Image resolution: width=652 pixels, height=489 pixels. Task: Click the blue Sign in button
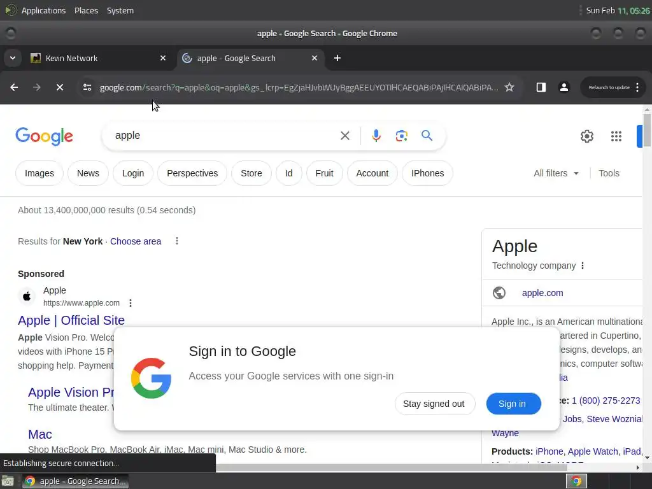pos(514,404)
